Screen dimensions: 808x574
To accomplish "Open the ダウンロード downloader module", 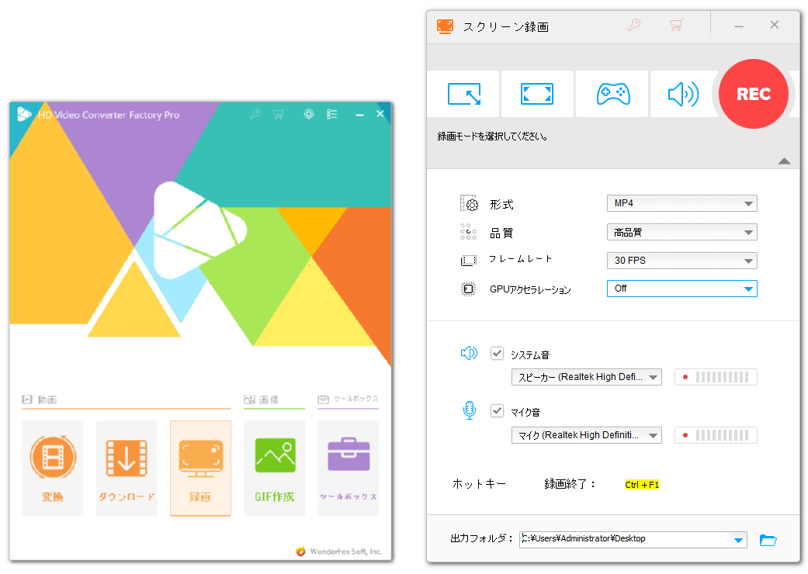I will (127, 469).
